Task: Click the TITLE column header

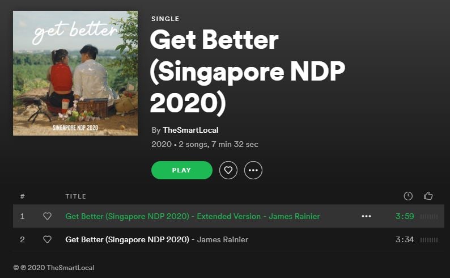Action: point(75,196)
